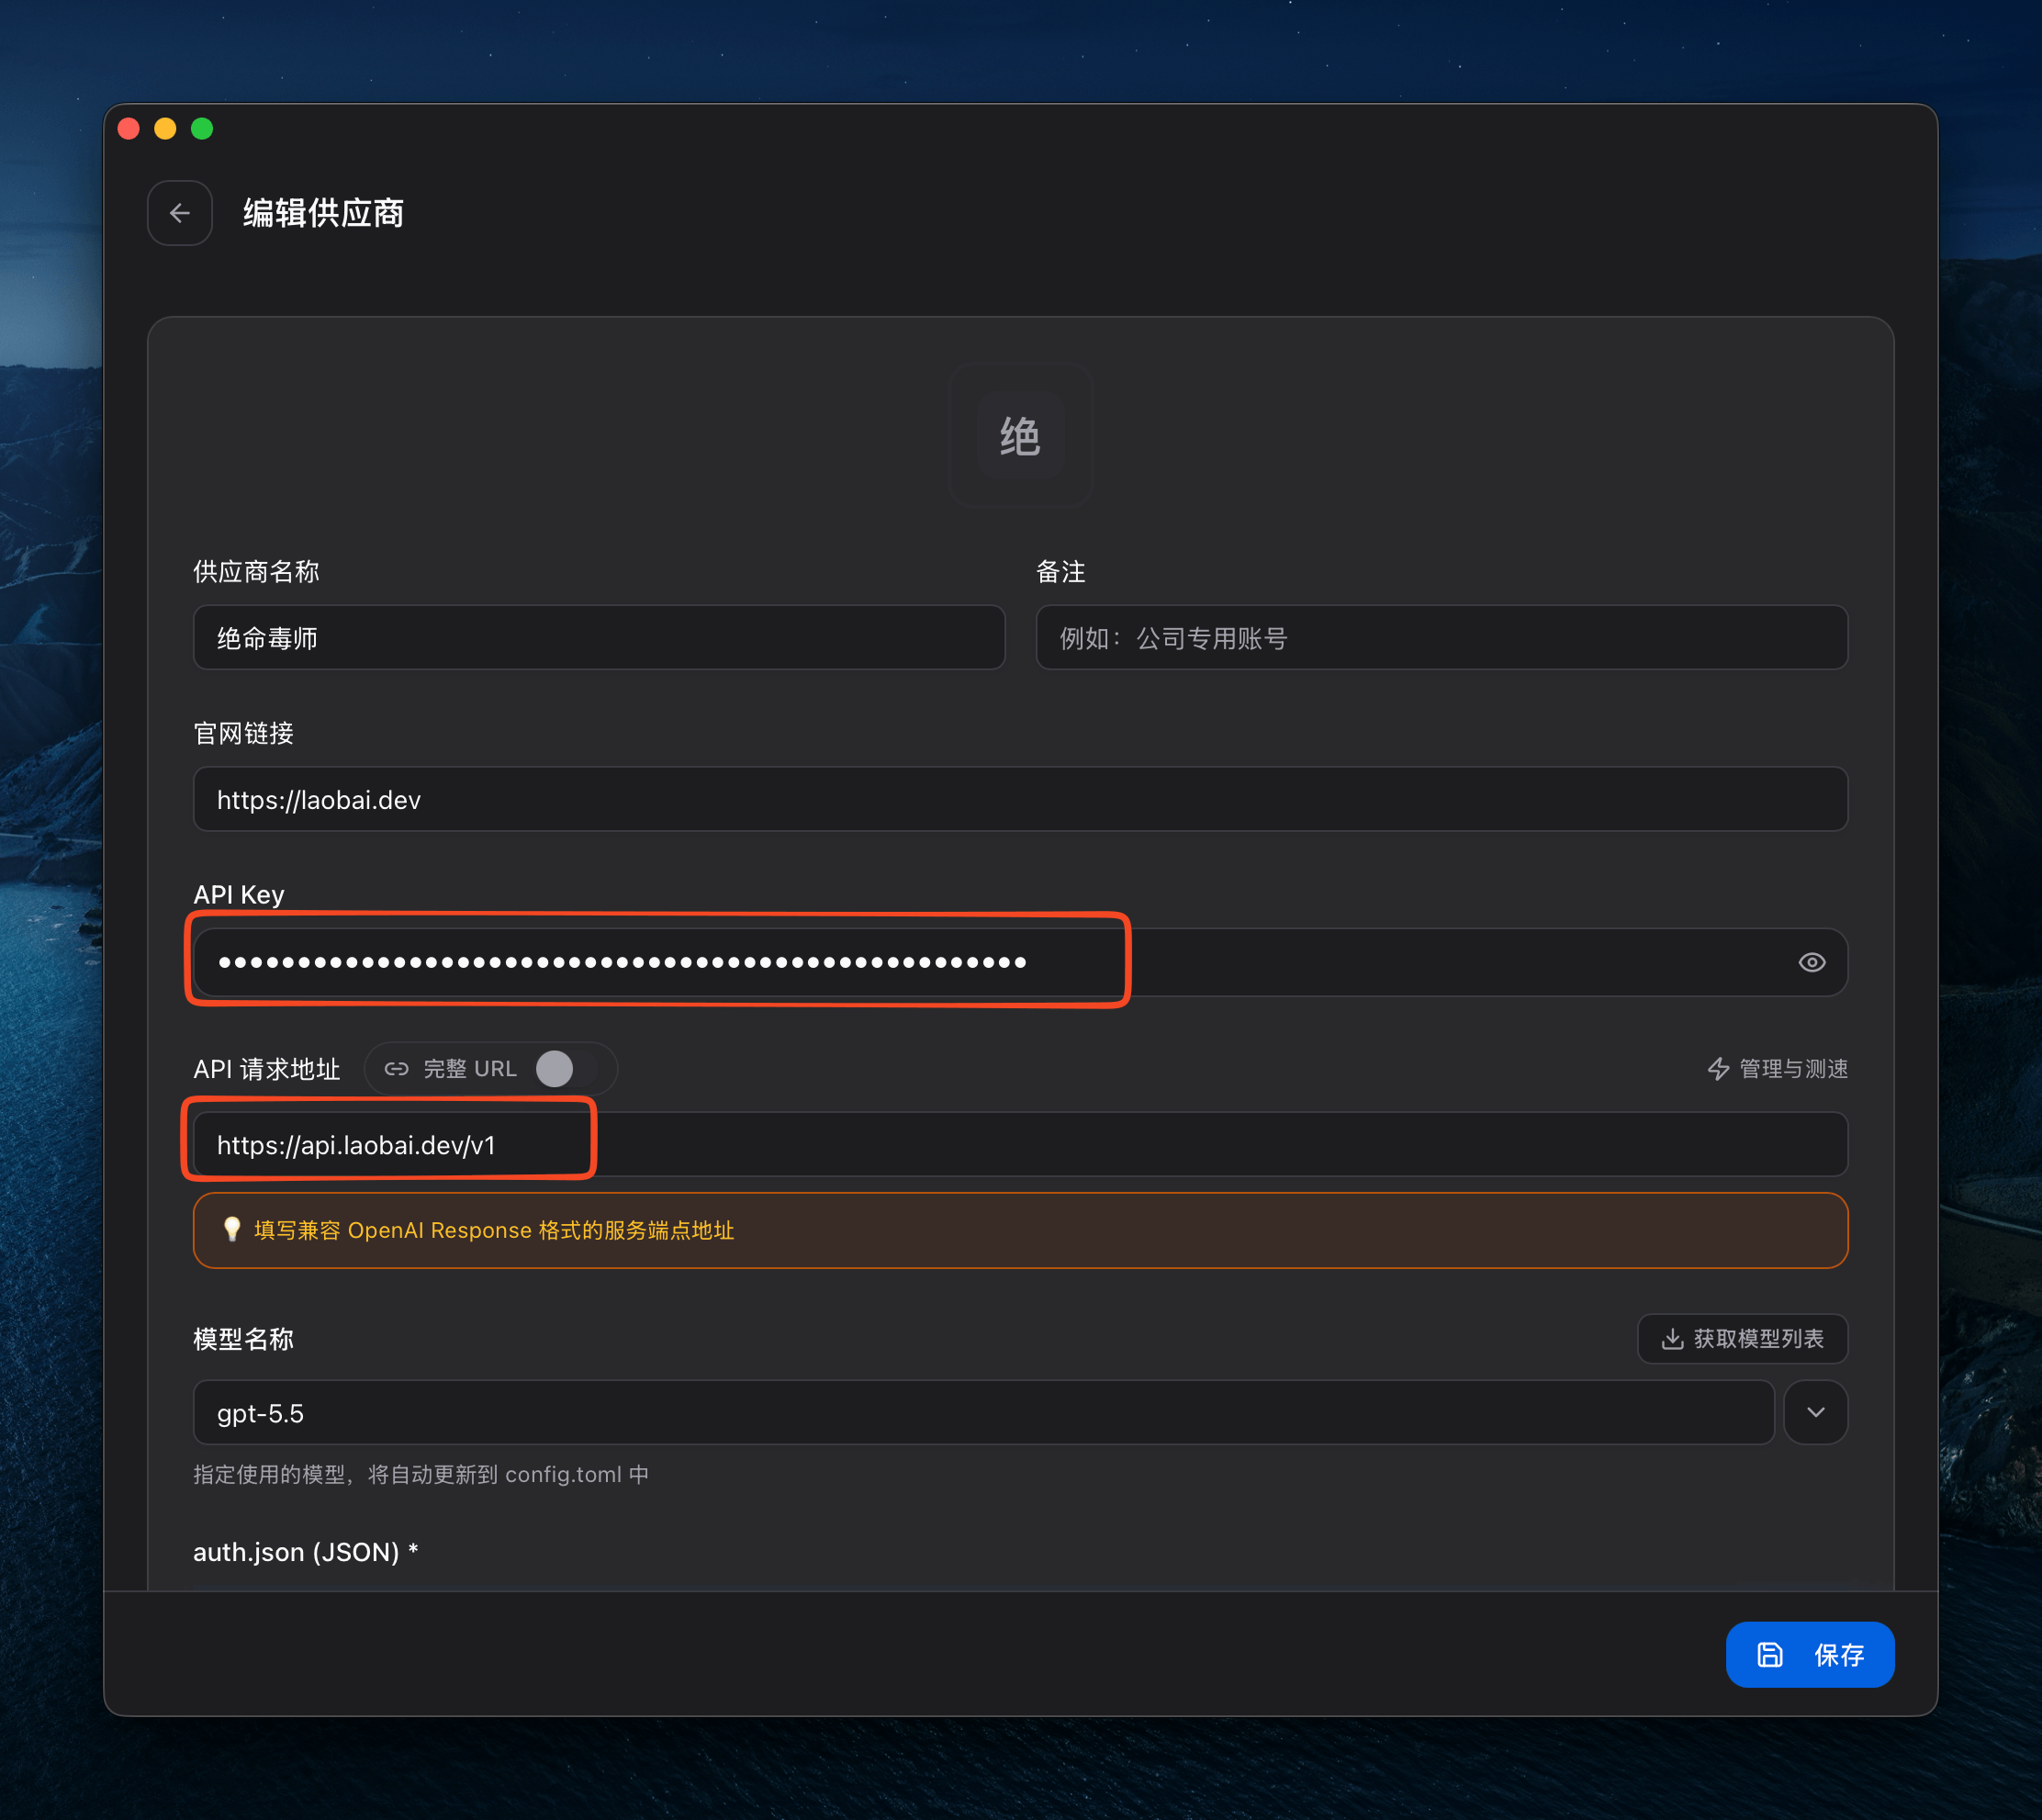Focus the 供应商名称 input field

coord(599,638)
